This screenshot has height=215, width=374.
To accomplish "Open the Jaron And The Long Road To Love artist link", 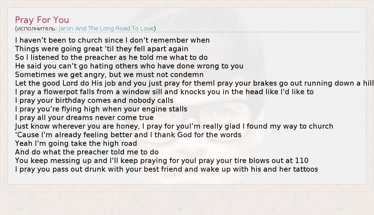I will (x=106, y=28).
